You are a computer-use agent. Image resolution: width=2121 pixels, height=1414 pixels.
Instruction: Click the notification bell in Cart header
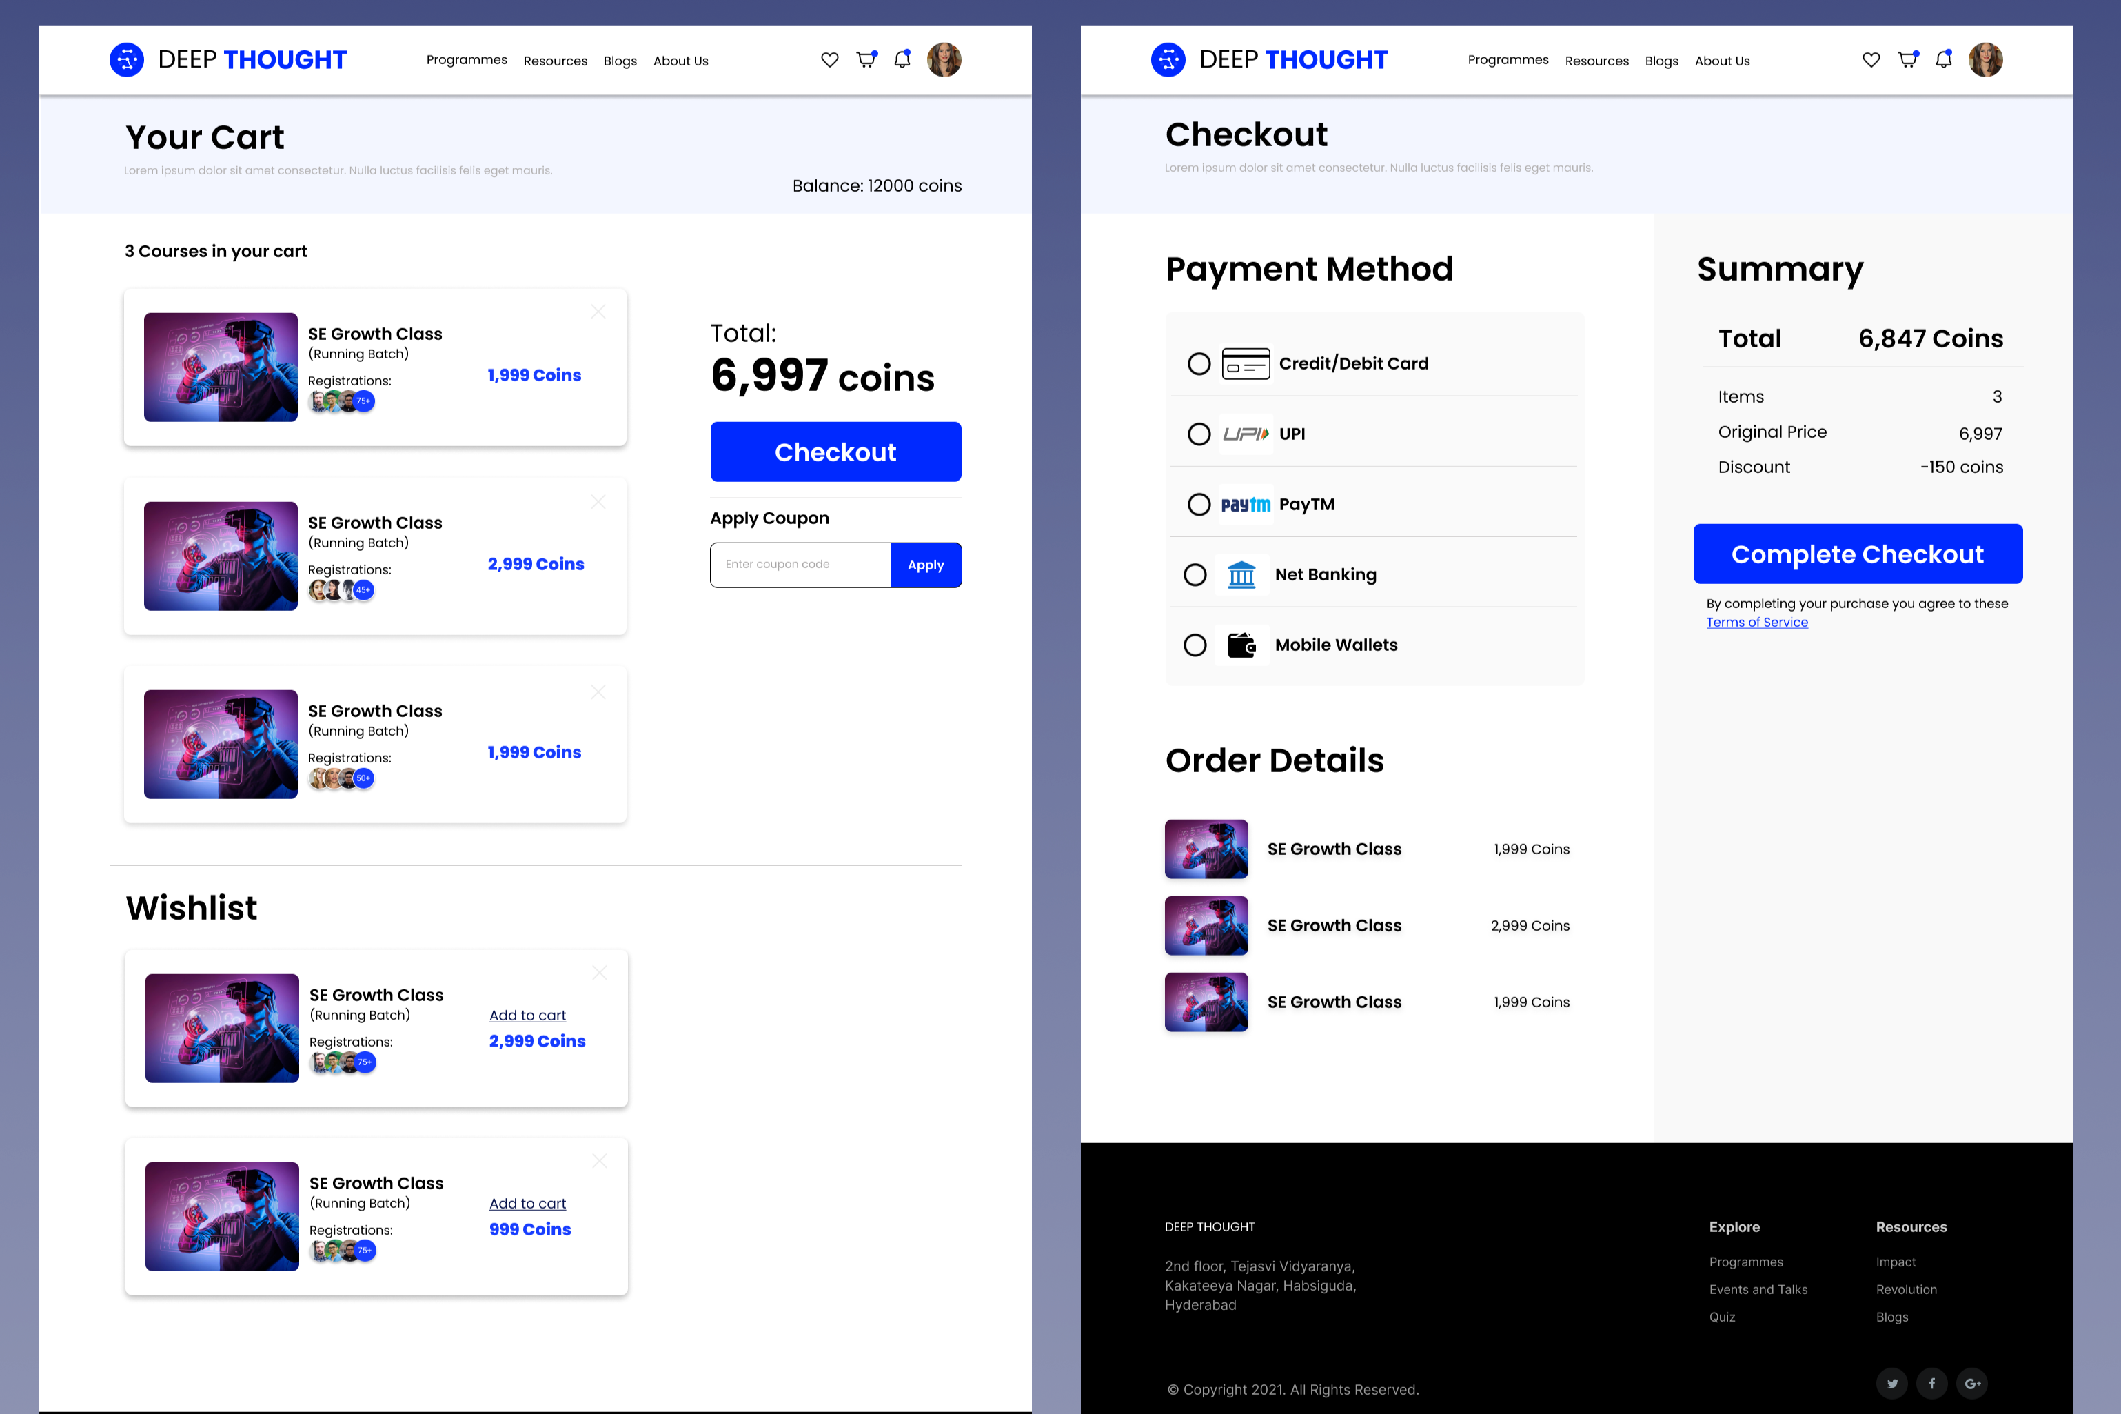click(902, 59)
